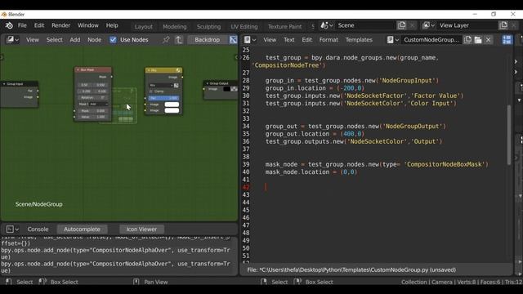Open console editor type dropdown

(x=12, y=229)
